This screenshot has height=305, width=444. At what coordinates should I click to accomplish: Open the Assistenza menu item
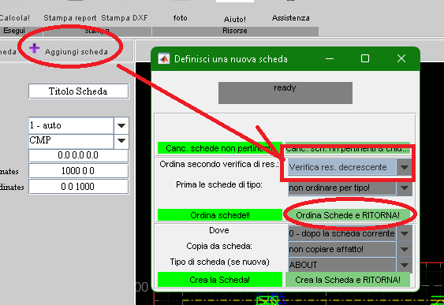290,18
